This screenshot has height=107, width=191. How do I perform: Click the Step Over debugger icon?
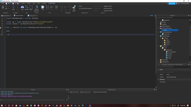(x=66, y=7)
